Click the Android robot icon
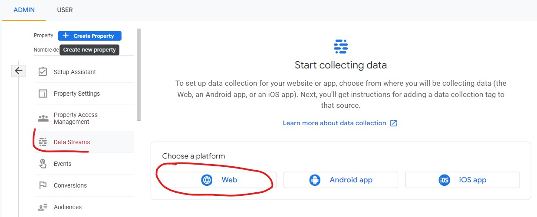The width and height of the screenshot is (537, 217). coord(315,180)
